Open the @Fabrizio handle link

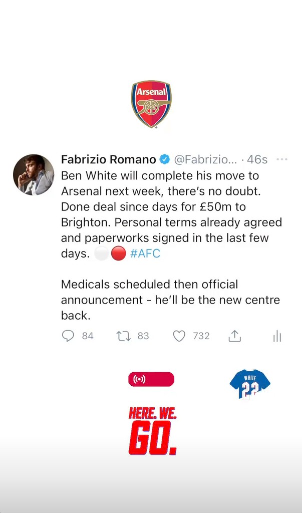pyautogui.click(x=205, y=159)
